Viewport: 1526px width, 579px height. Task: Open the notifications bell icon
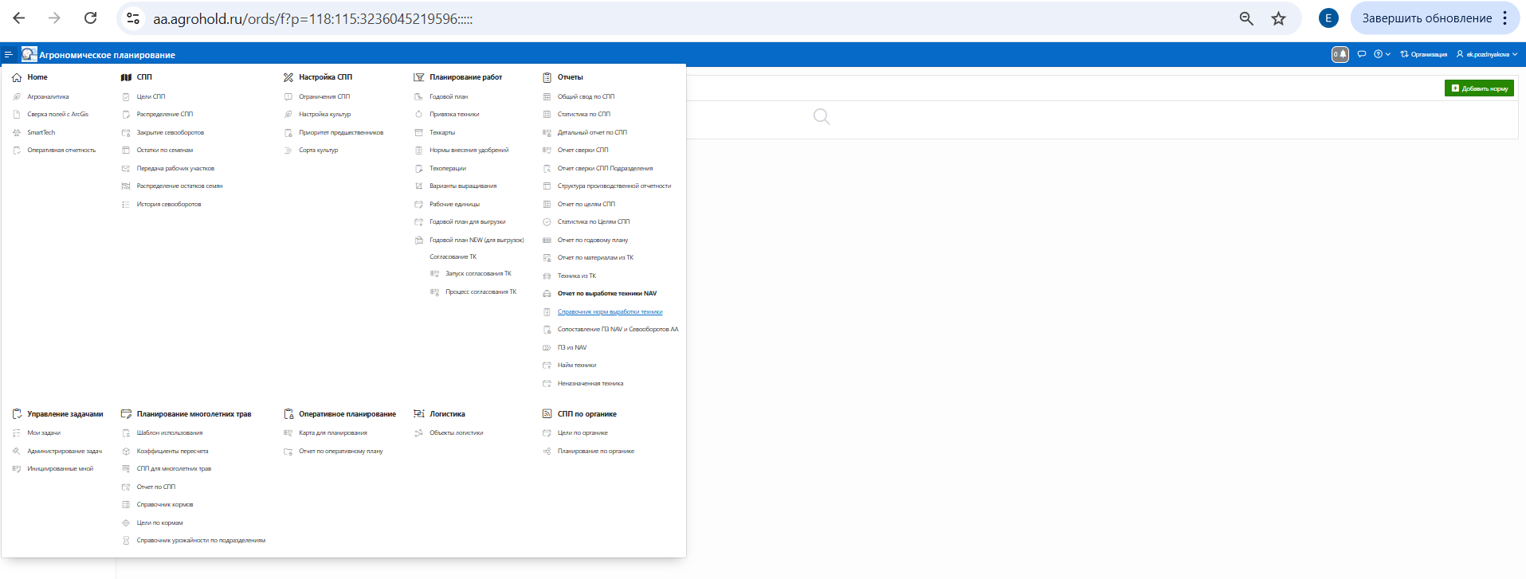[x=1340, y=54]
